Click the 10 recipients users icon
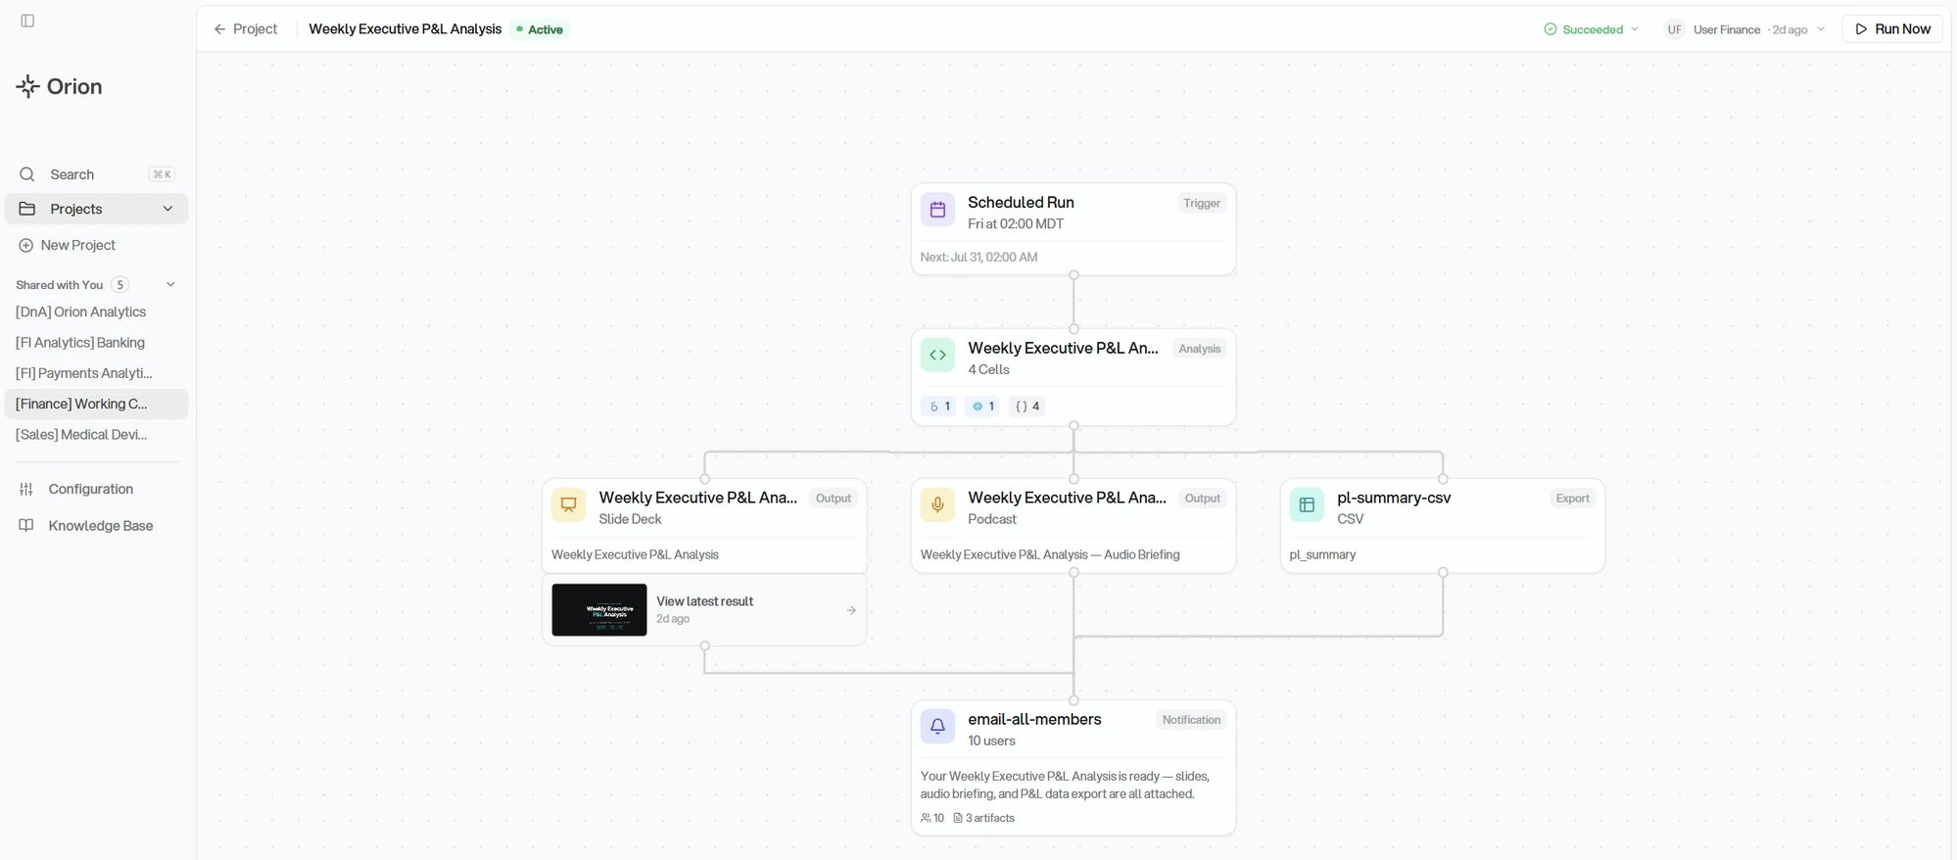Viewport: 1957px width, 860px height. tap(926, 818)
